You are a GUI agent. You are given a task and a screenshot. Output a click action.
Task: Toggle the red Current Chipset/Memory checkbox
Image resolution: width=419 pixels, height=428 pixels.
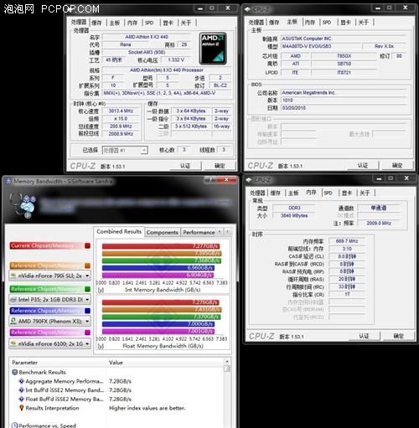point(87,245)
